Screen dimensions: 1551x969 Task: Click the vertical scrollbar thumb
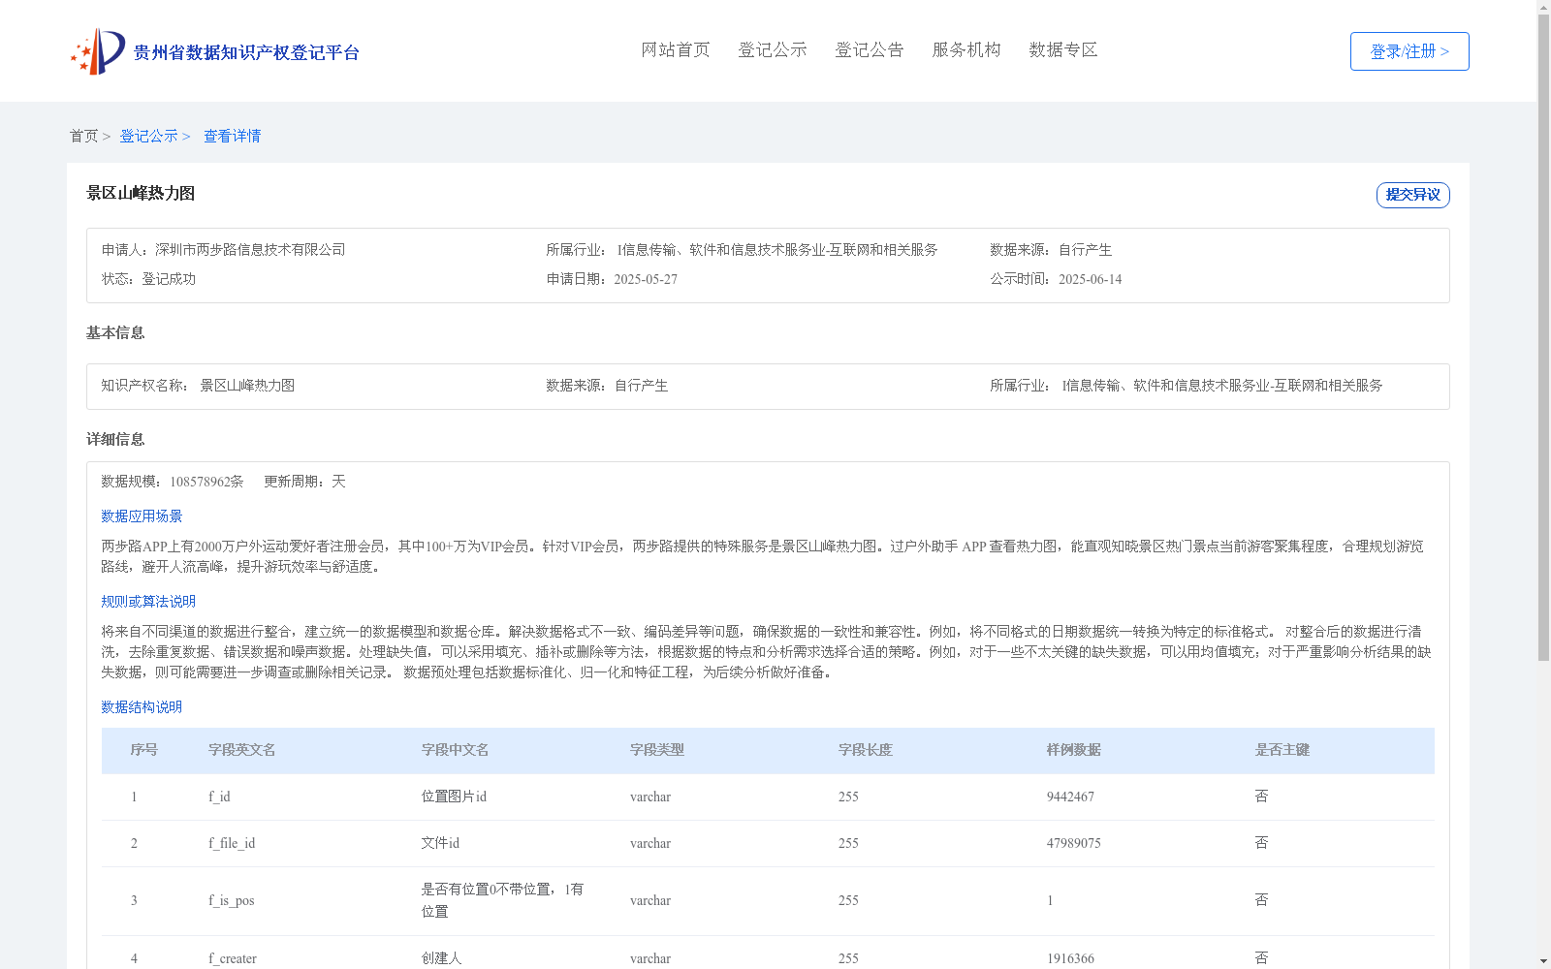click(1544, 337)
